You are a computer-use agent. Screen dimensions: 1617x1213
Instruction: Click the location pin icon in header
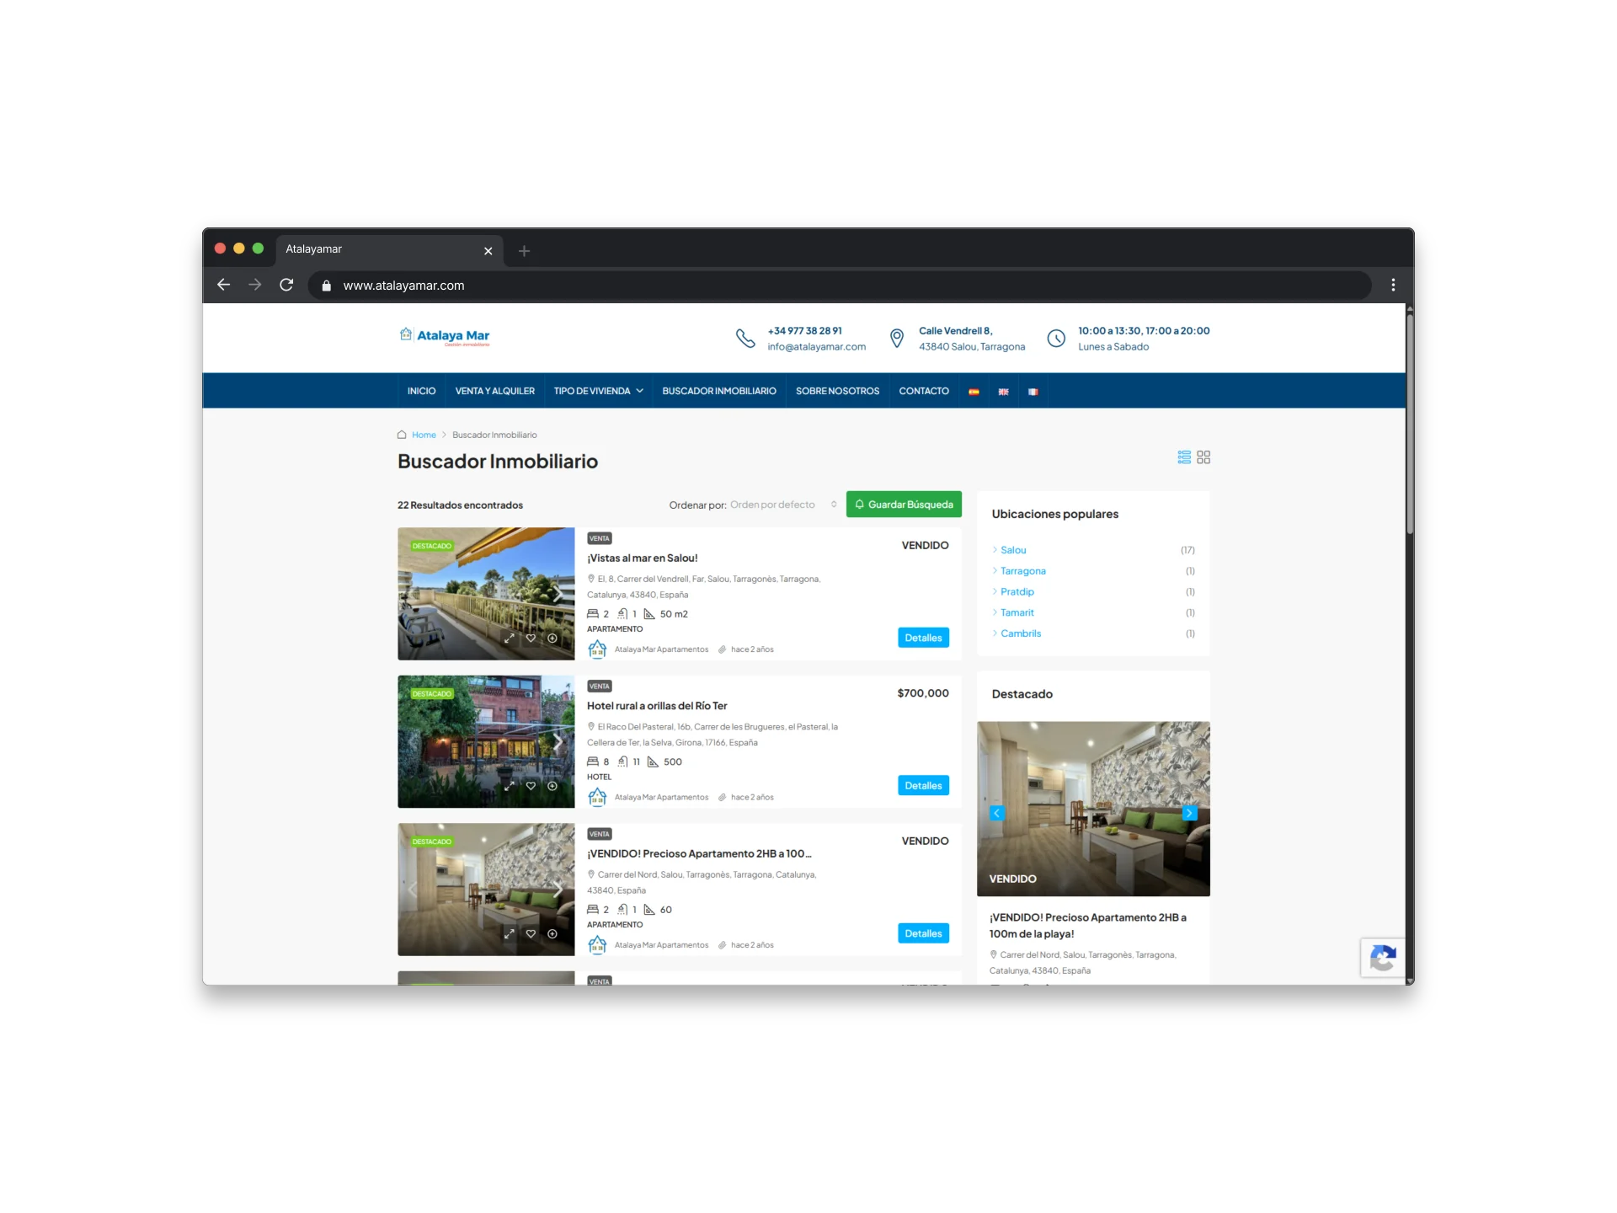[897, 339]
